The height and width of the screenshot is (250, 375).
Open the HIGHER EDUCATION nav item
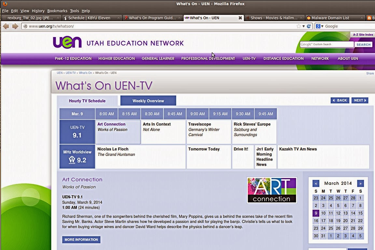pyautogui.click(x=117, y=59)
